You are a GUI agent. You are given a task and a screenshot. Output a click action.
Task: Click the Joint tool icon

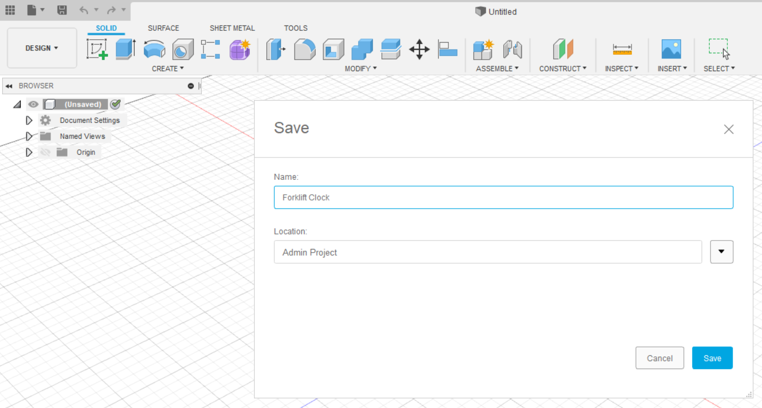tap(512, 49)
